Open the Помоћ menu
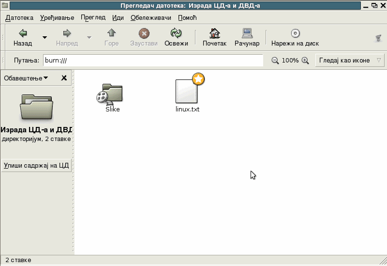 pyautogui.click(x=187, y=18)
